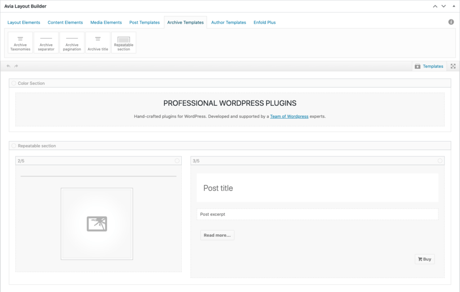Click the Read more... button

pyautogui.click(x=217, y=235)
